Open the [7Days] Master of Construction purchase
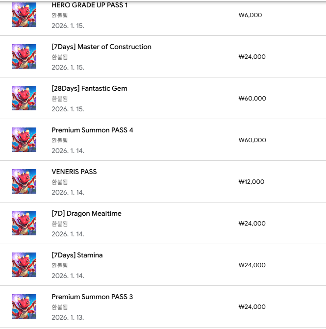Screen dimensions: 326x329 (x=101, y=47)
